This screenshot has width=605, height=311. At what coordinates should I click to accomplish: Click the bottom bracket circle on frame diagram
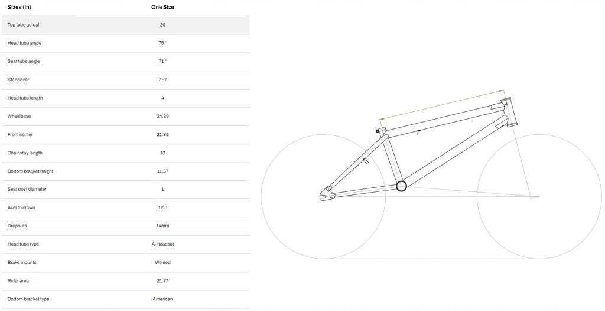click(x=401, y=186)
